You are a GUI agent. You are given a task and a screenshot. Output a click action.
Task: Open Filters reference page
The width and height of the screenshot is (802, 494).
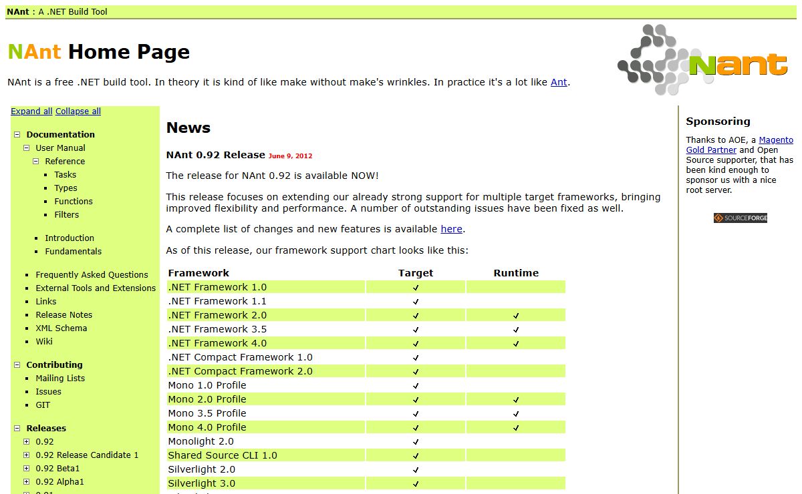[x=67, y=214]
